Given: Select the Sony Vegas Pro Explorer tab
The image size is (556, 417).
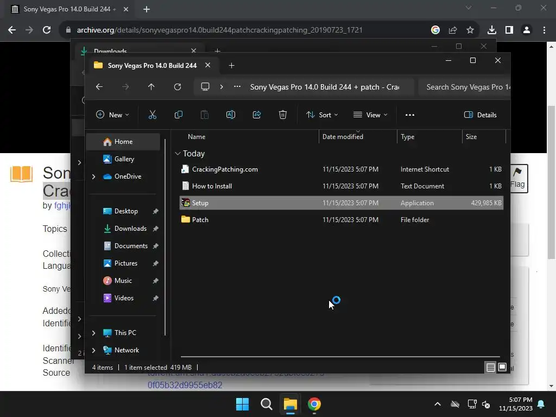Looking at the screenshot, I should [152, 66].
